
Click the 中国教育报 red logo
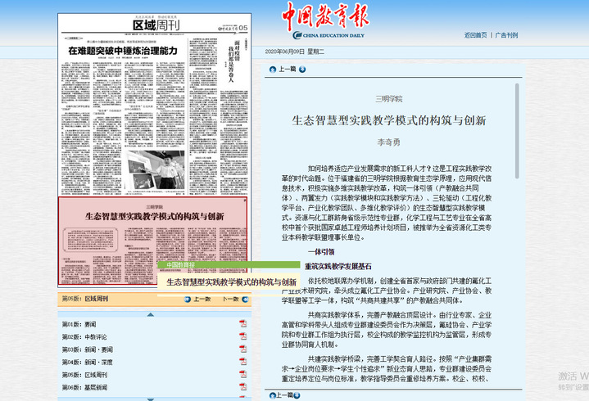326,16
